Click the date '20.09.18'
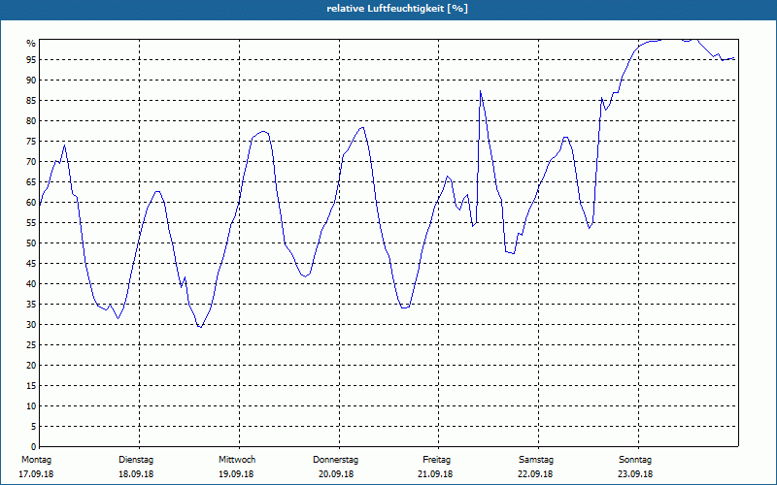Image resolution: width=777 pixels, height=485 pixels. pyautogui.click(x=336, y=474)
